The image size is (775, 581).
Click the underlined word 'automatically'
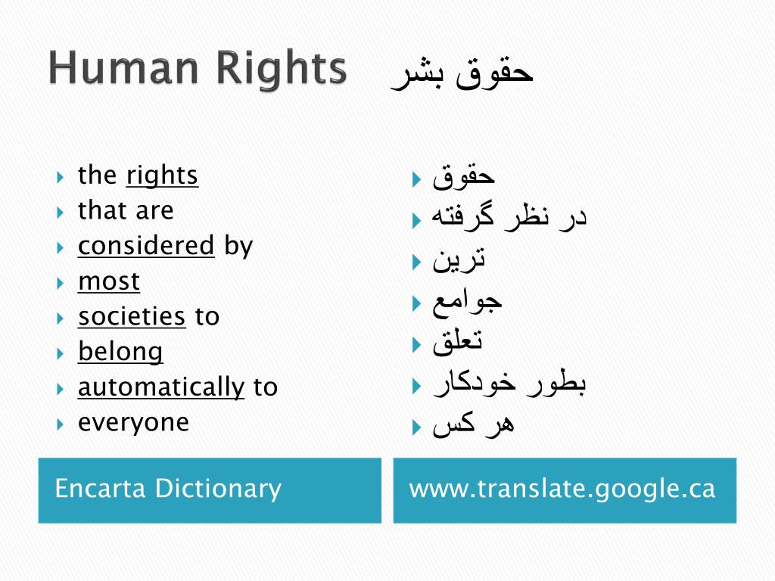[x=161, y=387]
